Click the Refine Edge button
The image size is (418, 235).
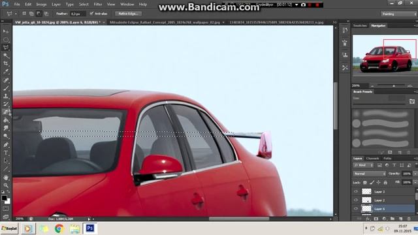pos(128,14)
